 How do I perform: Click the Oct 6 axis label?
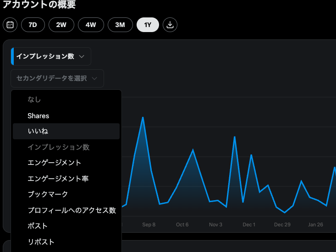pos(182,225)
